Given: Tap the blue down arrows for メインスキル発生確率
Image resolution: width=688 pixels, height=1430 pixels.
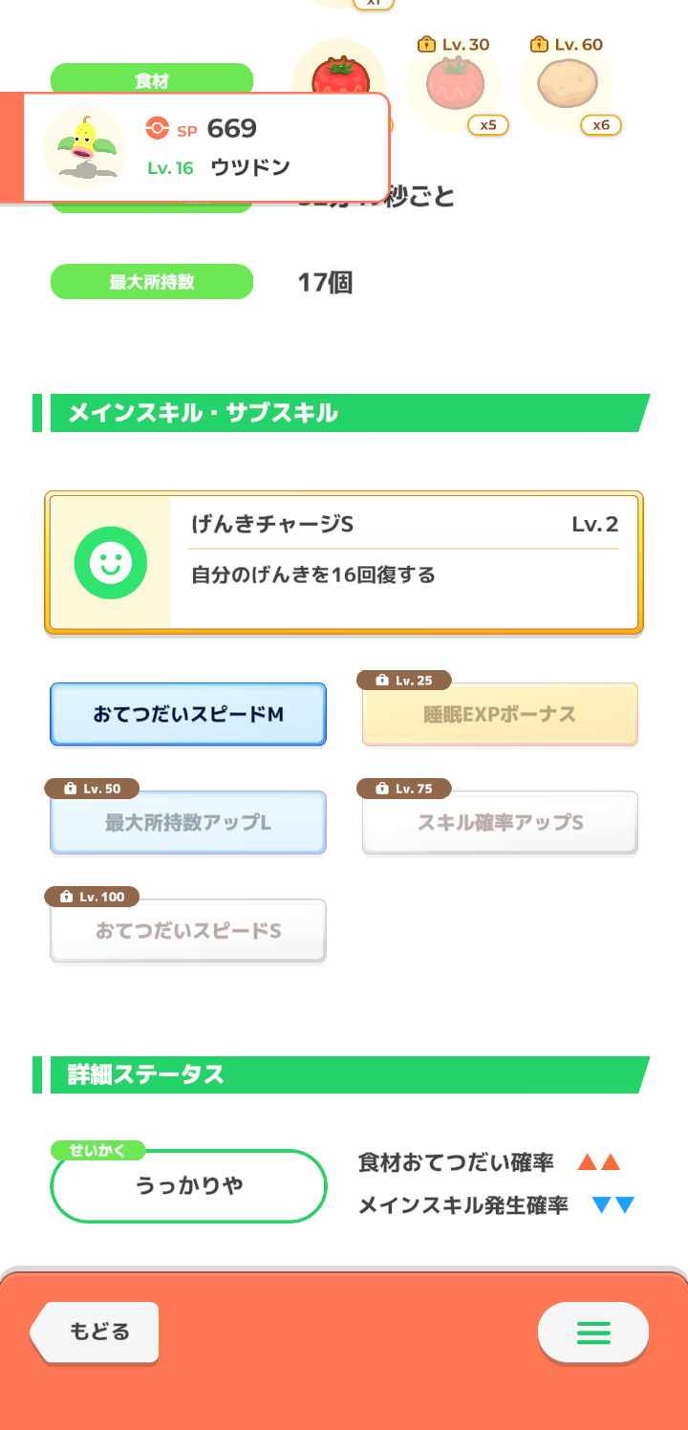Looking at the screenshot, I should click(x=613, y=1205).
